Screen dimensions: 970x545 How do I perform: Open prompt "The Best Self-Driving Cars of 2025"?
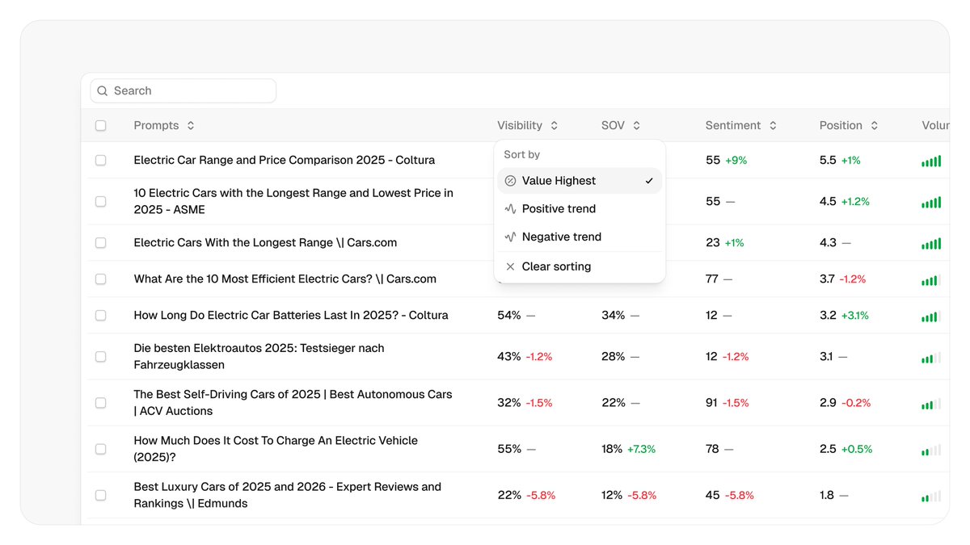(x=293, y=402)
